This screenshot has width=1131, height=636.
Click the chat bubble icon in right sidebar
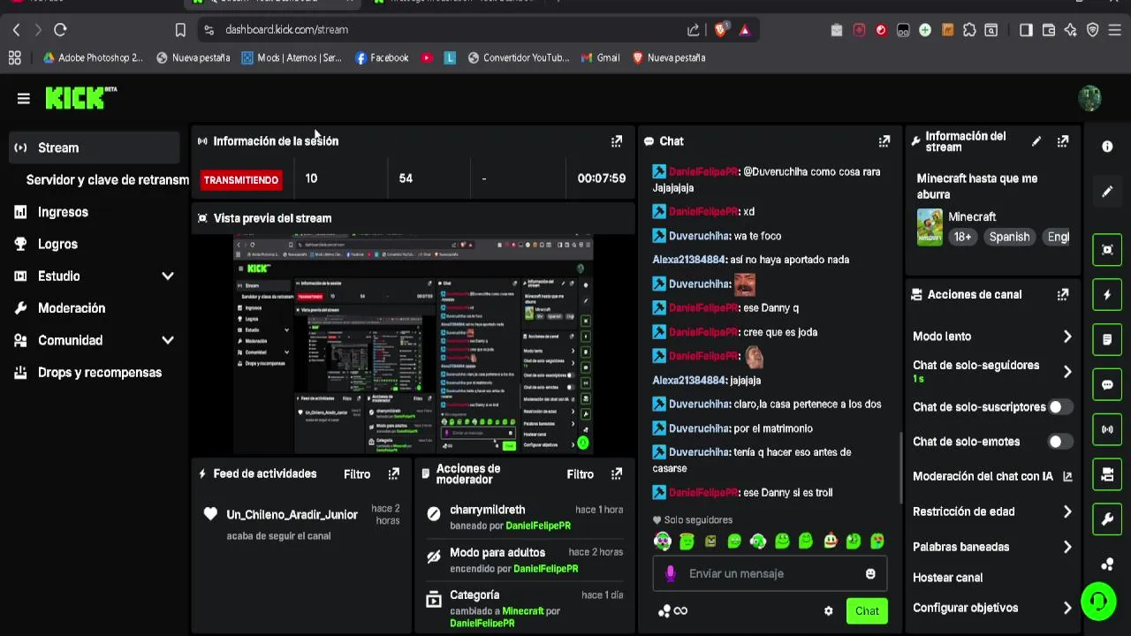click(x=1107, y=384)
